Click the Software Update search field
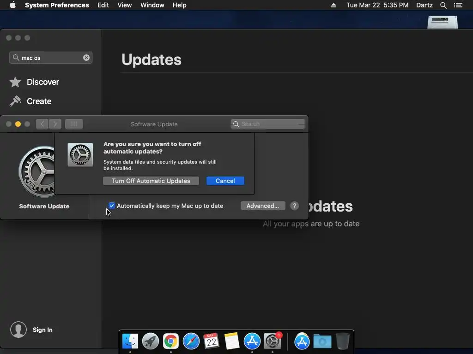The width and height of the screenshot is (473, 354). pyautogui.click(x=268, y=124)
